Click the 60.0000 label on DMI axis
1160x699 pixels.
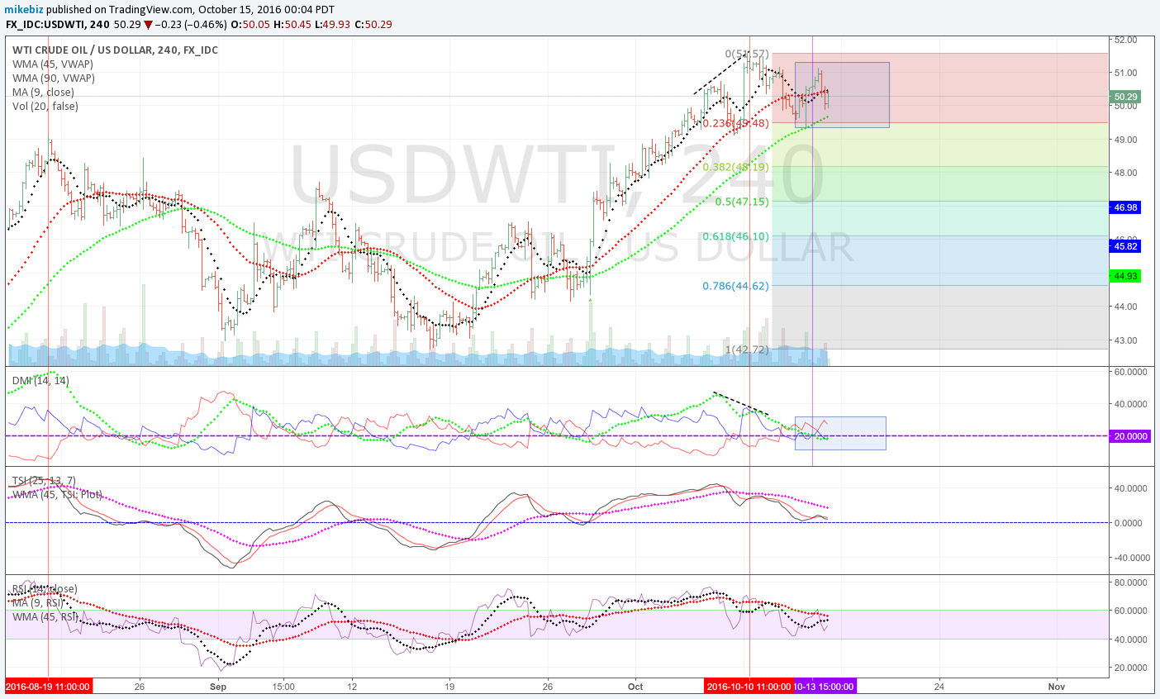click(1131, 373)
